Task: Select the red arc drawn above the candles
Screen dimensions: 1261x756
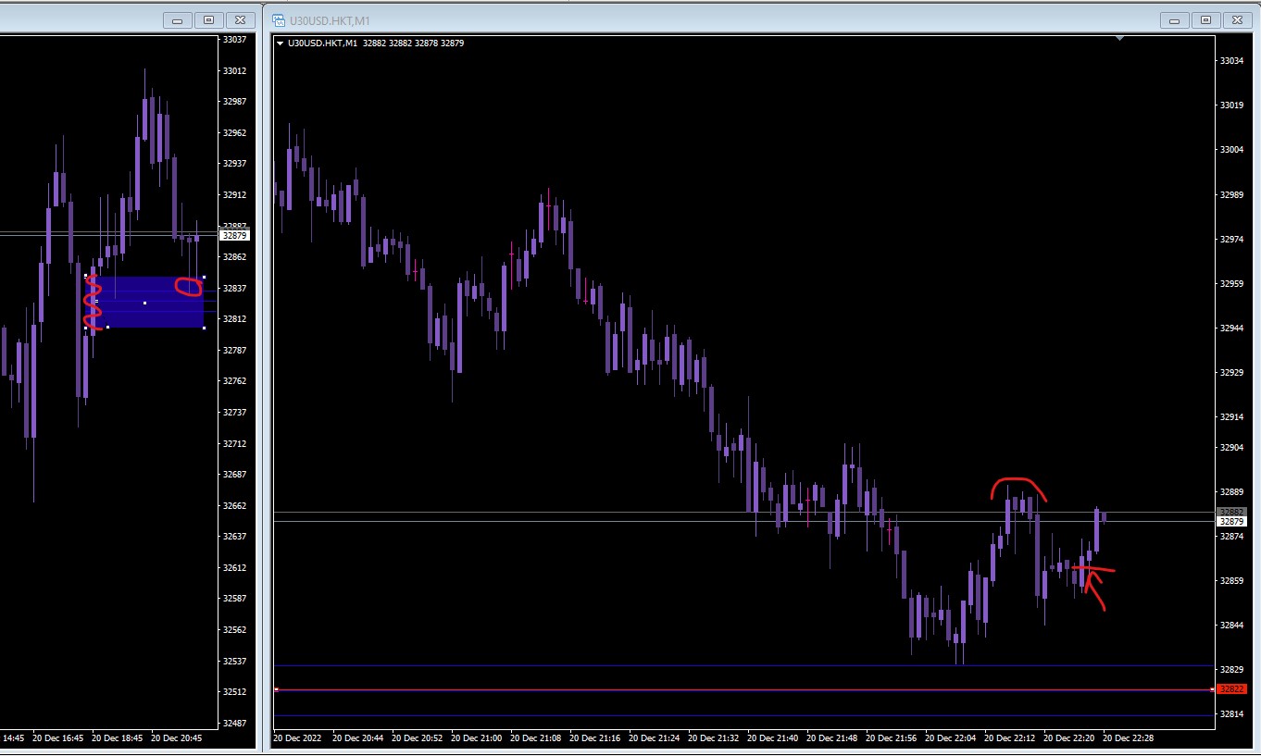Action: [x=1018, y=488]
